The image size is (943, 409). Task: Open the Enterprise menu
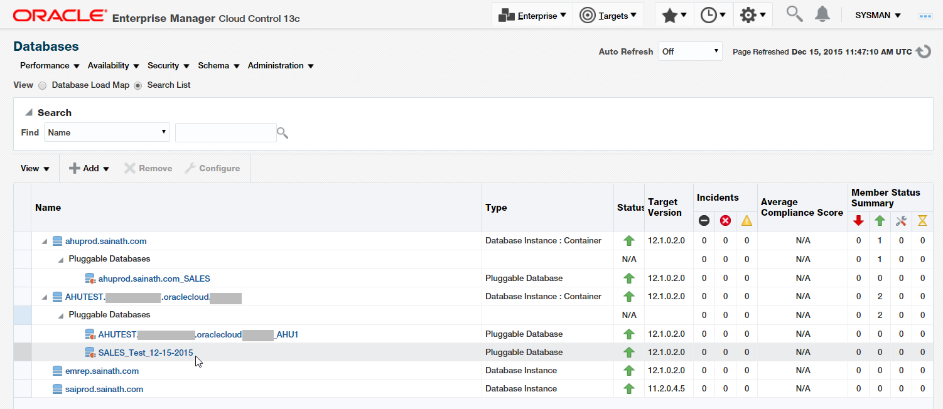(532, 15)
